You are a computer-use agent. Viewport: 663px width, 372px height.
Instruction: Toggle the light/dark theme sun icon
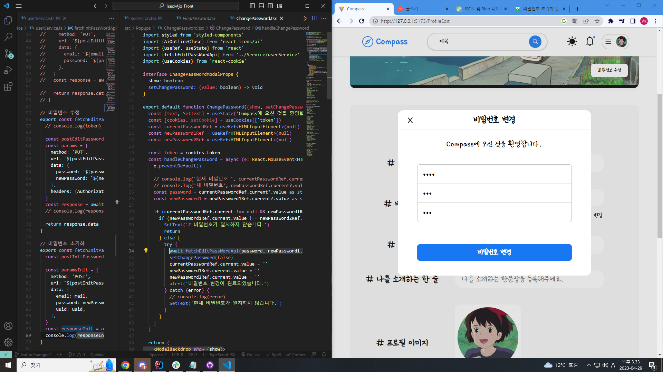[572, 42]
